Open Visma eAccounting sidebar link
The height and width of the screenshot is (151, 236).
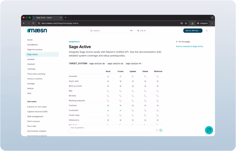click(x=36, y=74)
